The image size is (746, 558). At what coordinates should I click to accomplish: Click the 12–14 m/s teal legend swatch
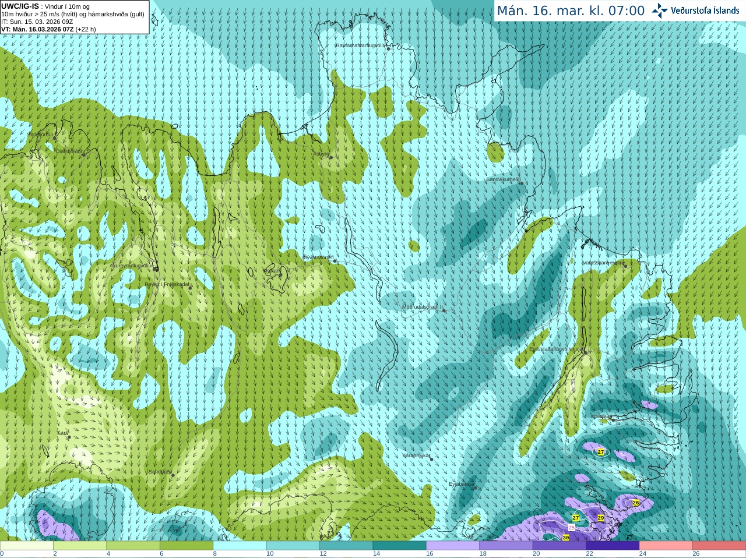pyautogui.click(x=346, y=546)
